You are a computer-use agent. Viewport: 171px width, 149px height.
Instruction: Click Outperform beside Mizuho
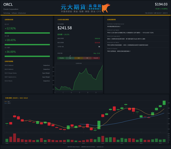(47, 81)
